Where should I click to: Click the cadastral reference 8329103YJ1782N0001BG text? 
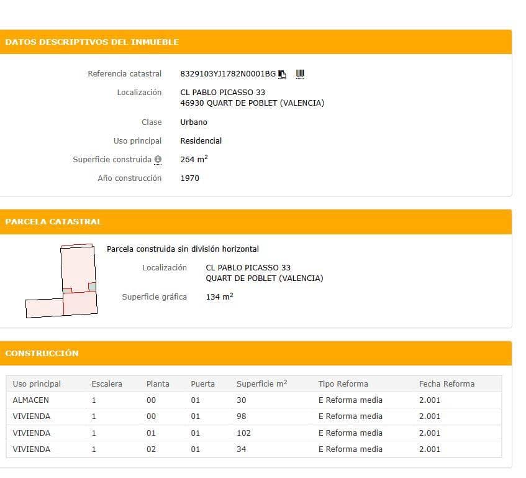click(x=227, y=74)
